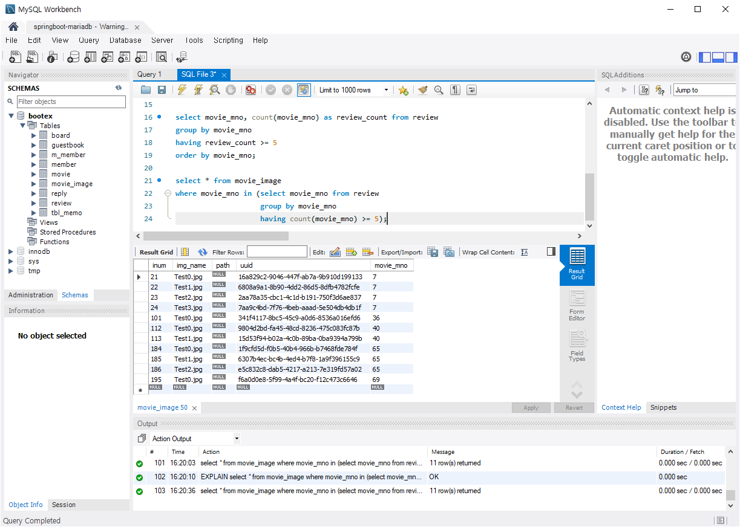Beautify the SQL with the broom icon
This screenshot has height=527, width=740.
tap(422, 90)
